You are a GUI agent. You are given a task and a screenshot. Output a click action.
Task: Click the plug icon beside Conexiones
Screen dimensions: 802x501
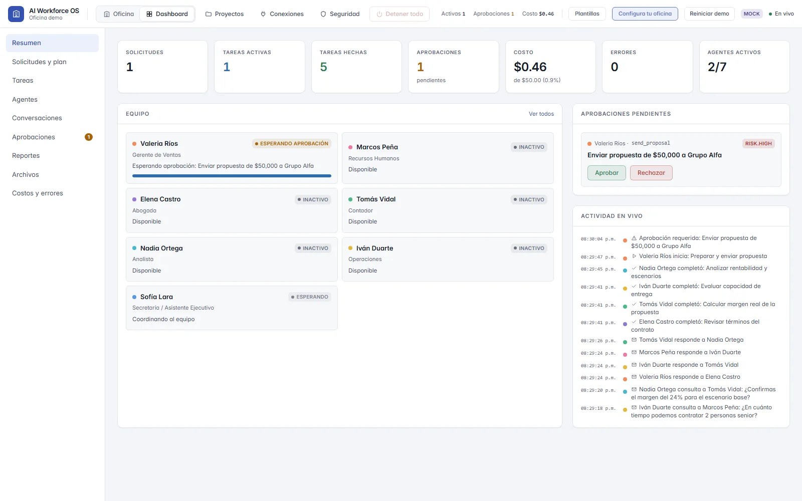(x=263, y=14)
